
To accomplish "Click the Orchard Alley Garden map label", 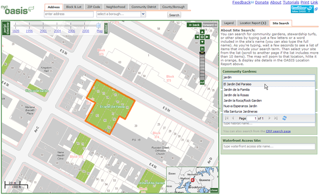I will [x=152, y=183].
